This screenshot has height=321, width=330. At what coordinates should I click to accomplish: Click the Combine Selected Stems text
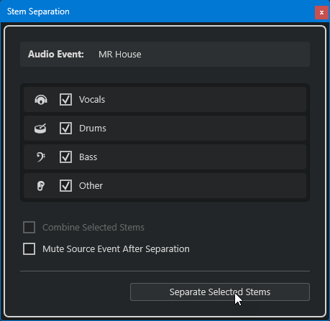tap(93, 228)
